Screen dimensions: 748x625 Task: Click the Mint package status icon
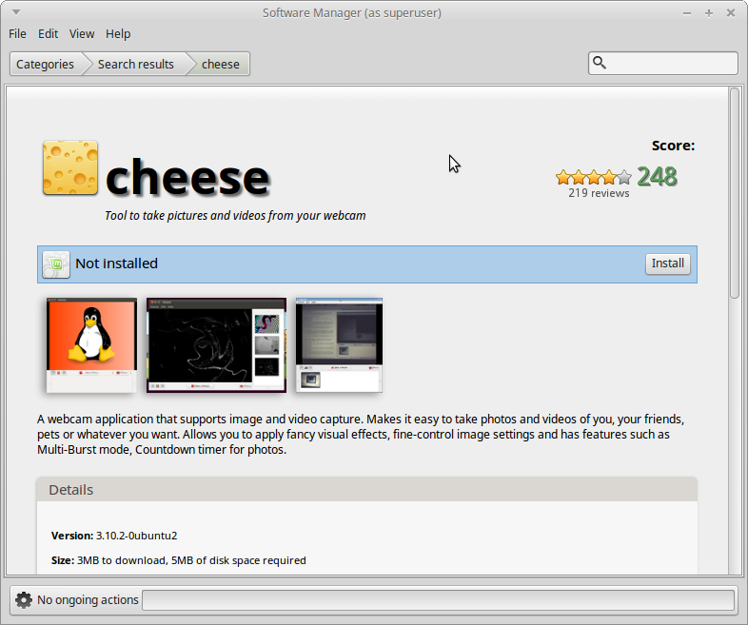[56, 264]
